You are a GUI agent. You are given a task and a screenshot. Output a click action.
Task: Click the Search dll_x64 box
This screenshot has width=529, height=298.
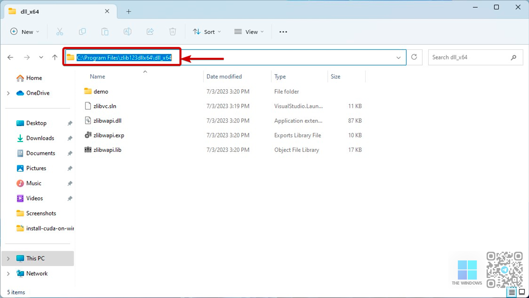coord(469,57)
